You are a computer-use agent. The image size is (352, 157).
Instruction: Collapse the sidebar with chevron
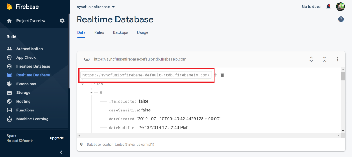point(61,152)
